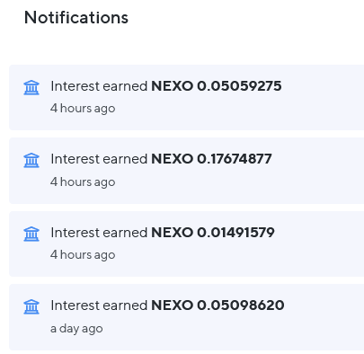Open the Interest earned NEXO 0.05098620 notification
Screen dimensions: 364x354
(187, 317)
